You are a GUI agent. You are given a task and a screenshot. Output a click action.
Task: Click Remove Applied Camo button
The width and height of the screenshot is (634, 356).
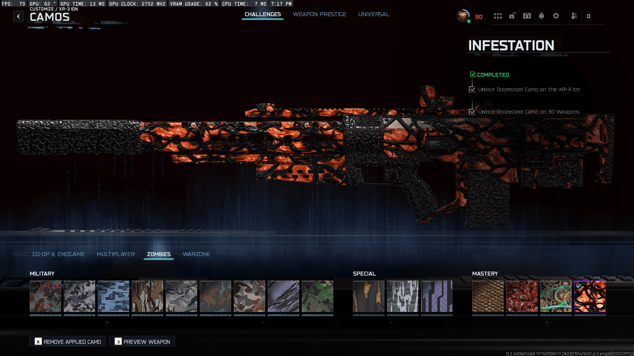tap(68, 341)
